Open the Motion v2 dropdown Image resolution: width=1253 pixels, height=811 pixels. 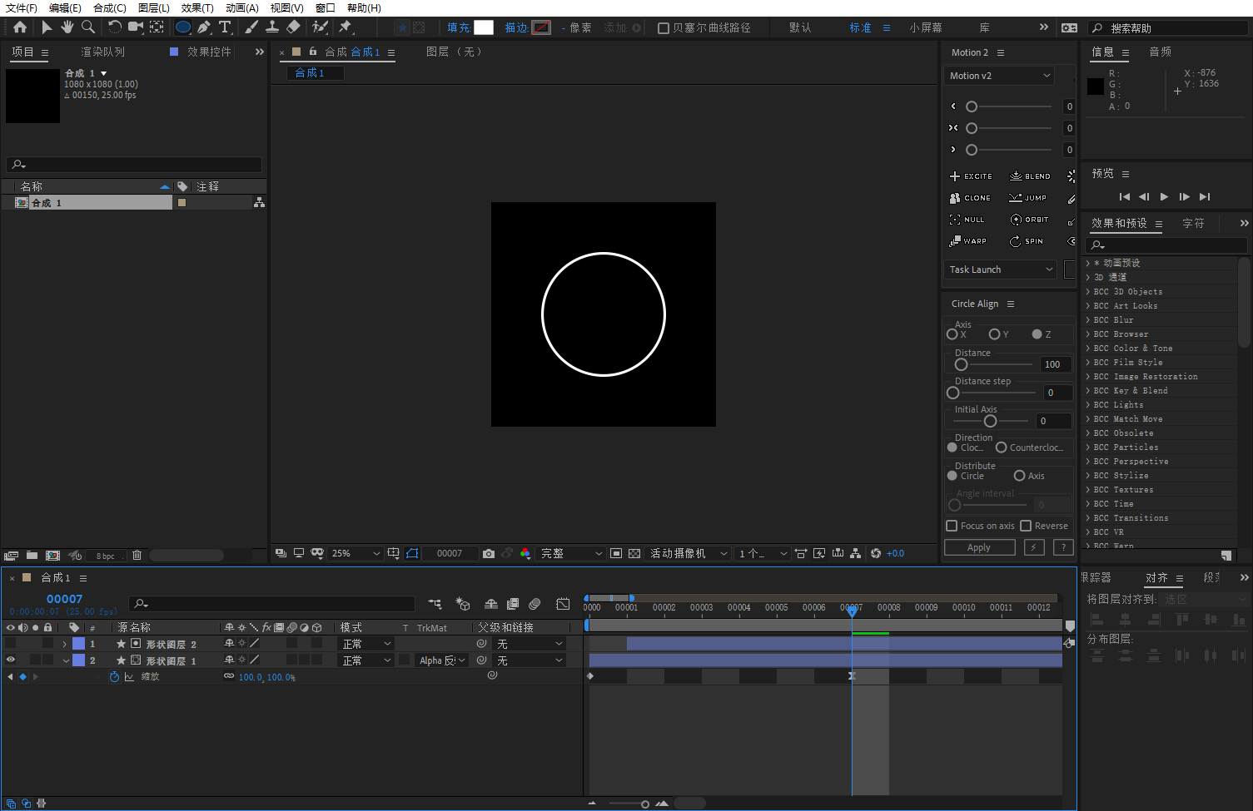pos(1000,76)
